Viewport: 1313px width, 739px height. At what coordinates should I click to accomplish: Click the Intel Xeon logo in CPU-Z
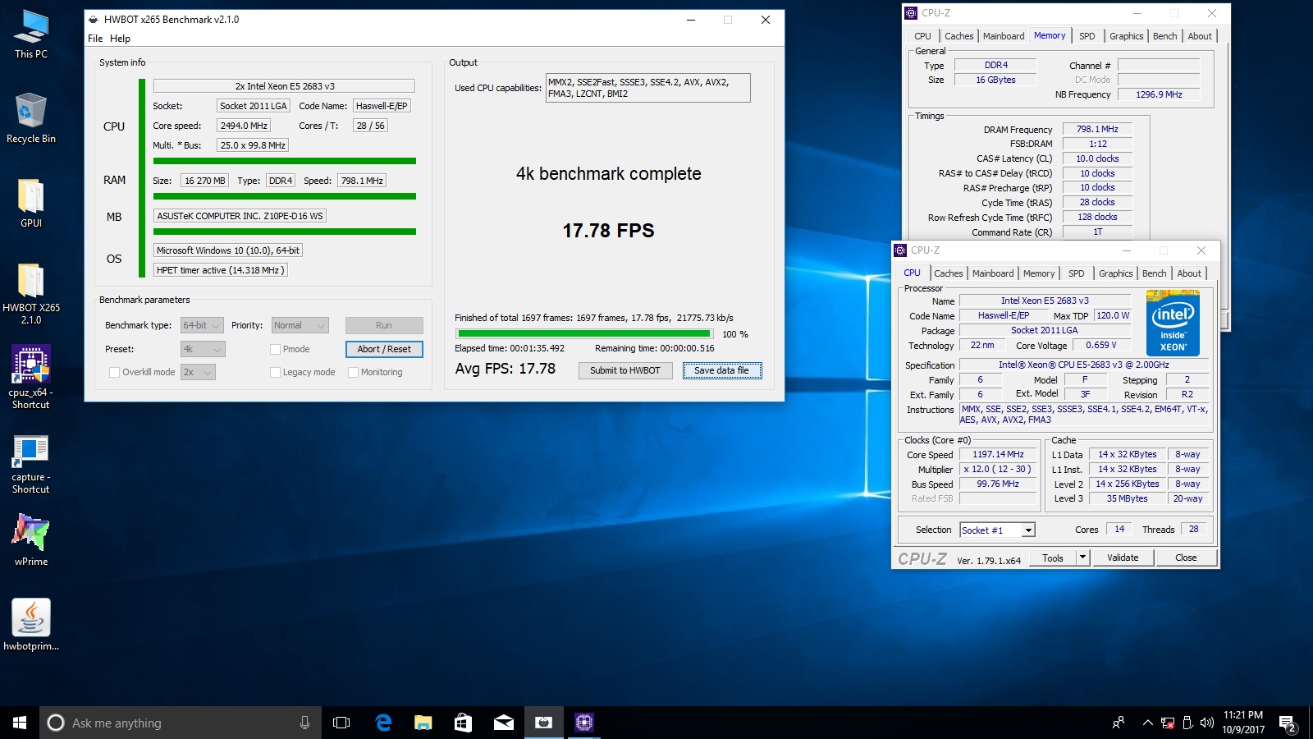[x=1173, y=323]
